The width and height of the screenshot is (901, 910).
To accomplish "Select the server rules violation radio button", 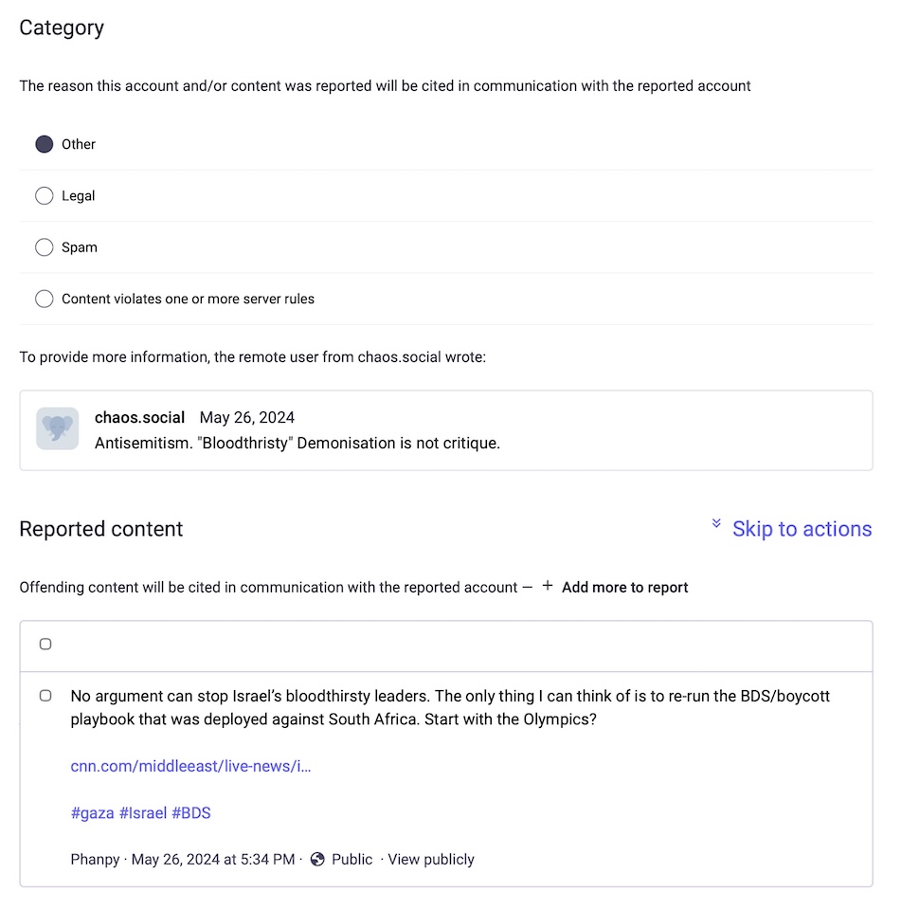I will coord(44,298).
